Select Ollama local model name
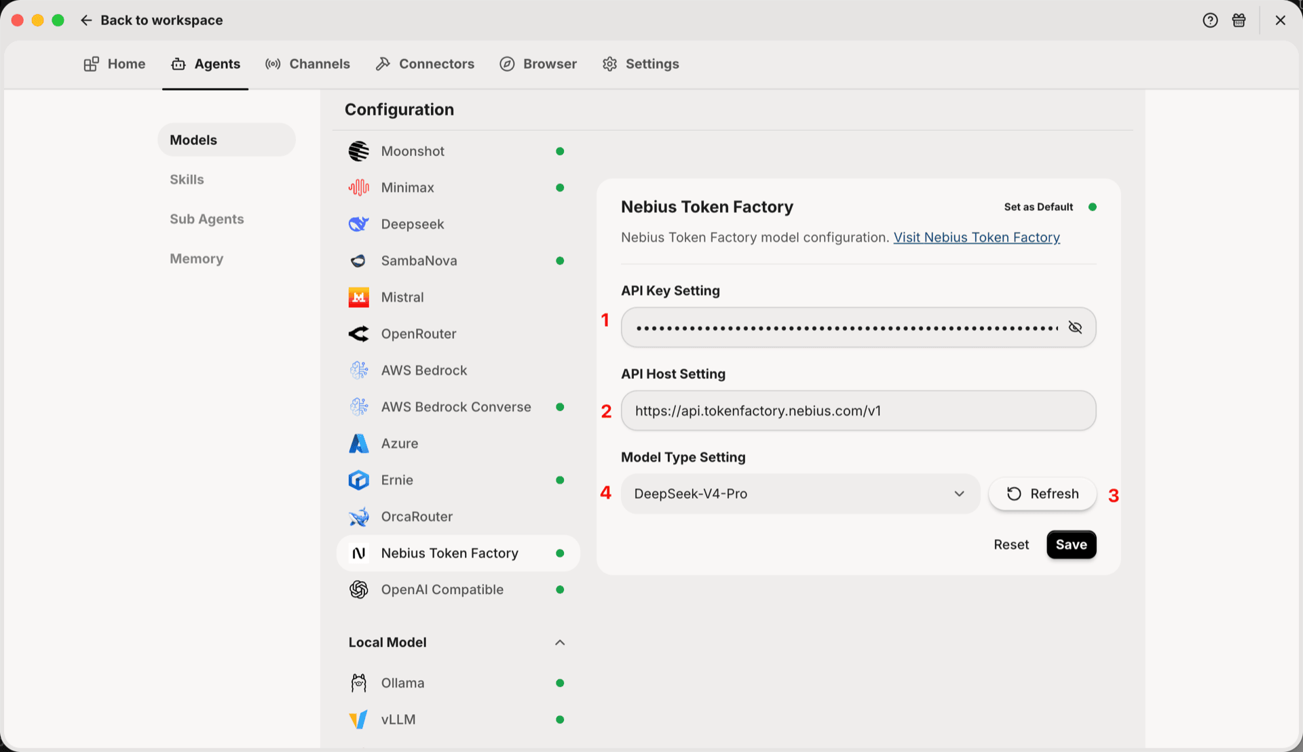 tap(402, 683)
